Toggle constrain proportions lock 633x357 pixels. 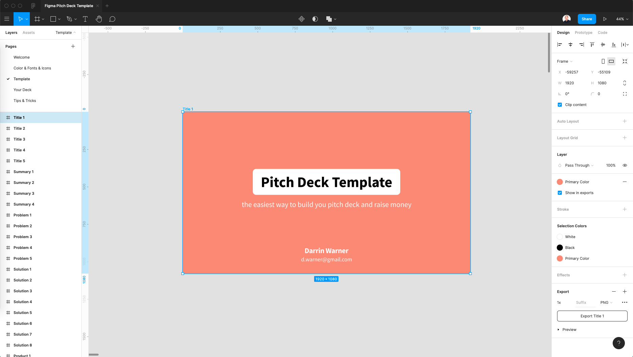625,83
